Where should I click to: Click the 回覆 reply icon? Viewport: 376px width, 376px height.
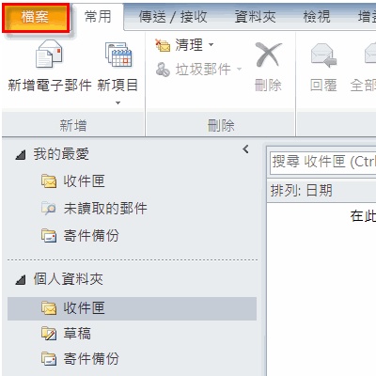323,55
